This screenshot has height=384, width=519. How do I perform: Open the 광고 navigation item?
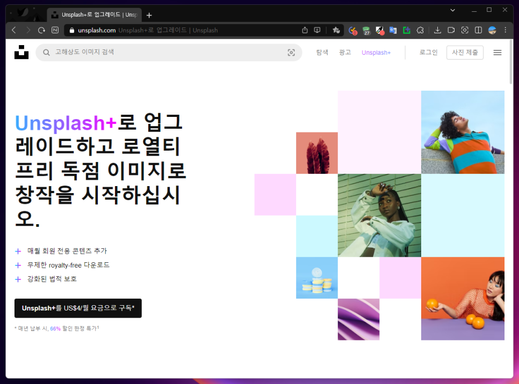pyautogui.click(x=345, y=53)
